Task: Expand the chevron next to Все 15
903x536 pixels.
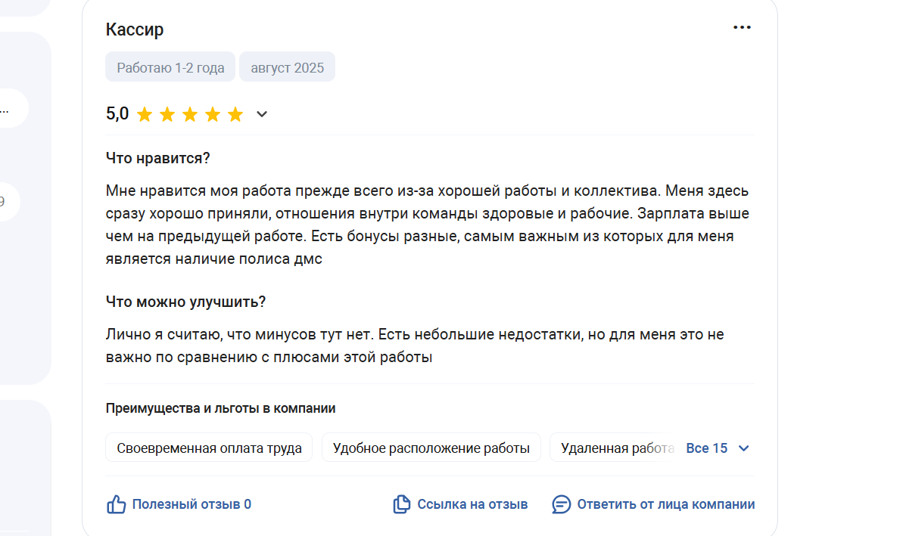Action: (743, 448)
